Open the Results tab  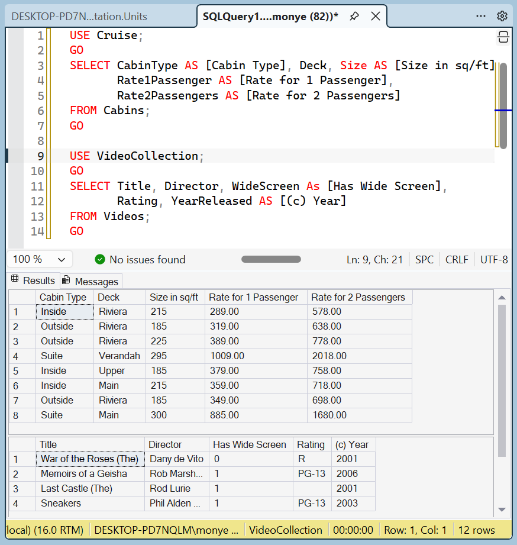(x=33, y=280)
